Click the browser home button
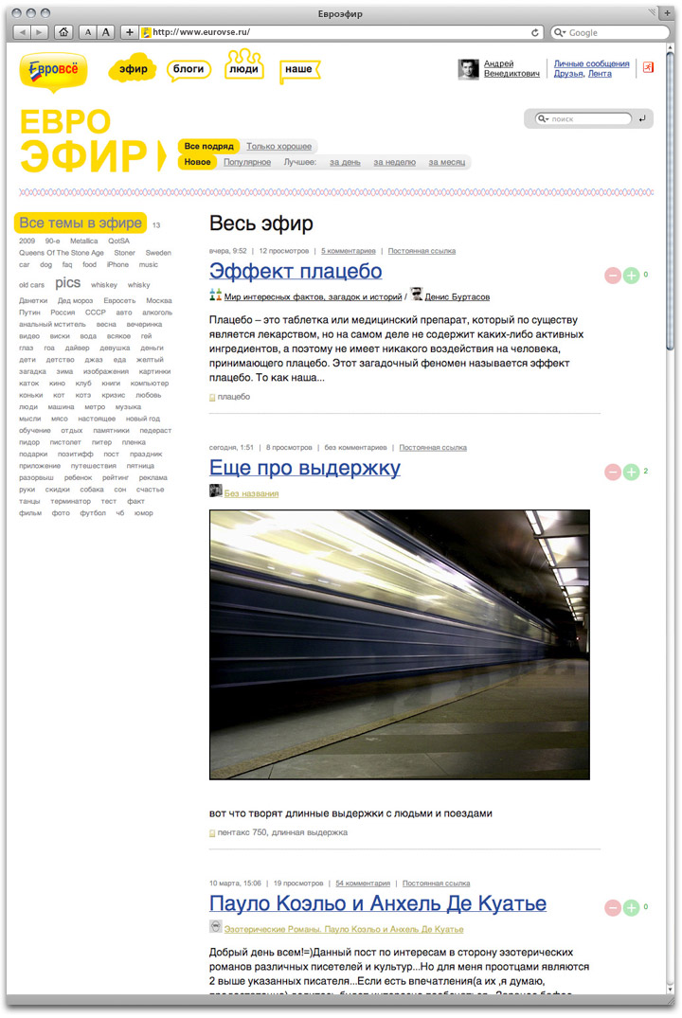Image resolution: width=682 pixels, height=1018 pixels. [x=63, y=32]
